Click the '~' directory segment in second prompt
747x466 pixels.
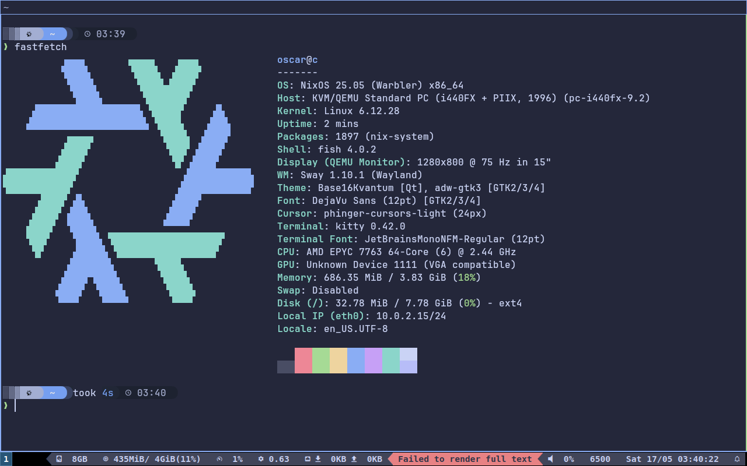53,393
